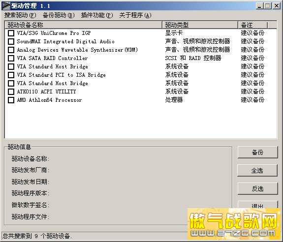
Task: Check the VIA/S3G UniChrome Pro IGP checkbox
Action: coord(11,33)
